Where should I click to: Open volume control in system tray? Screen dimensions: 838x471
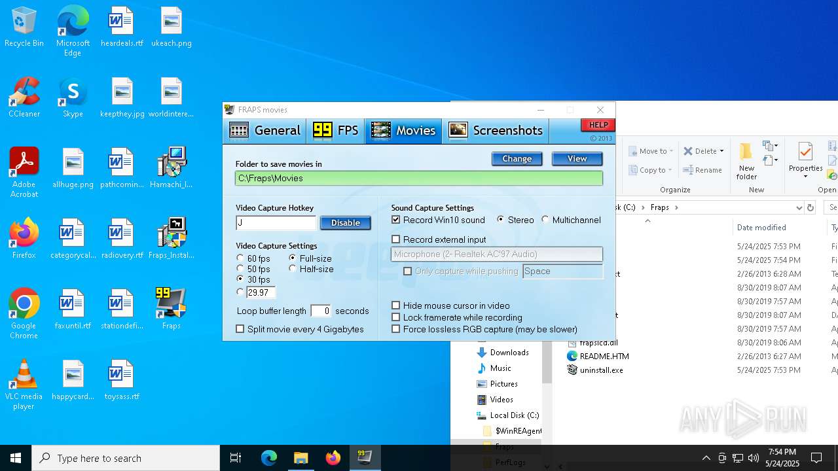[753, 458]
